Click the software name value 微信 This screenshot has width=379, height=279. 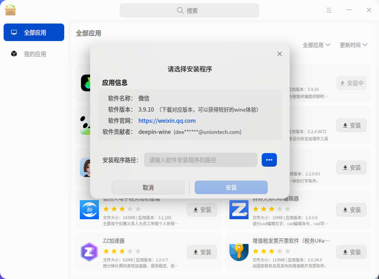(x=144, y=98)
